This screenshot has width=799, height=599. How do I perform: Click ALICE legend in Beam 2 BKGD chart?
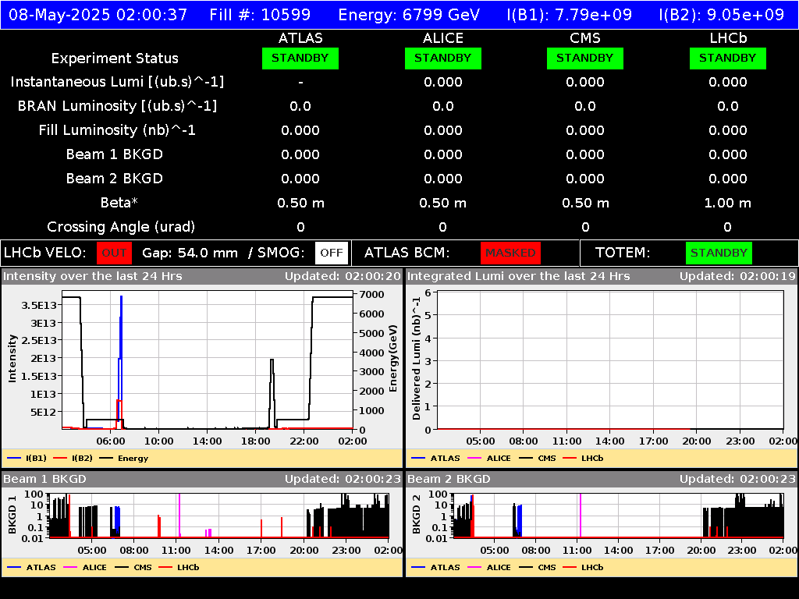pyautogui.click(x=489, y=568)
